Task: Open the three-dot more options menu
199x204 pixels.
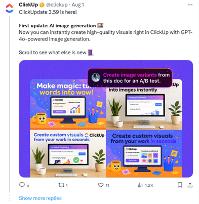Action: (x=190, y=5)
